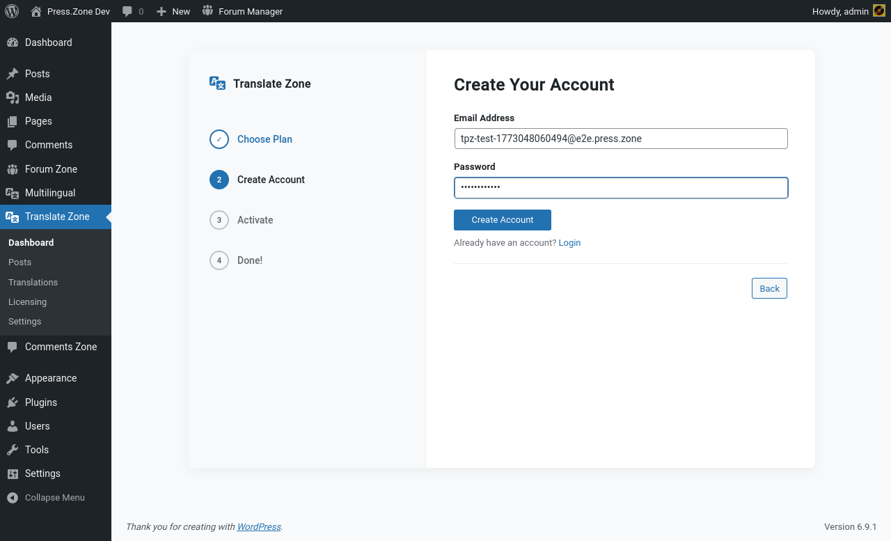Click New in the admin bar
The image size is (891, 541).
tap(181, 11)
